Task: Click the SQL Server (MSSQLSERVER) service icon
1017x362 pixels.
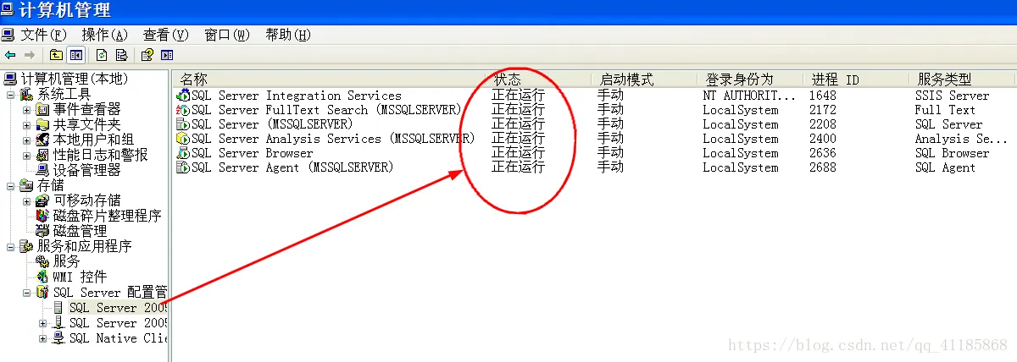Action: (183, 124)
